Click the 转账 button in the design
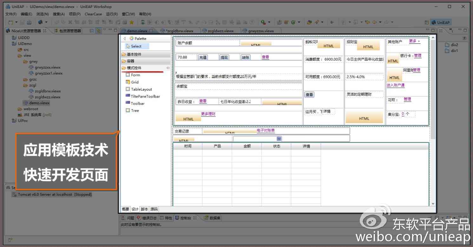473x247 pixels. (246, 57)
